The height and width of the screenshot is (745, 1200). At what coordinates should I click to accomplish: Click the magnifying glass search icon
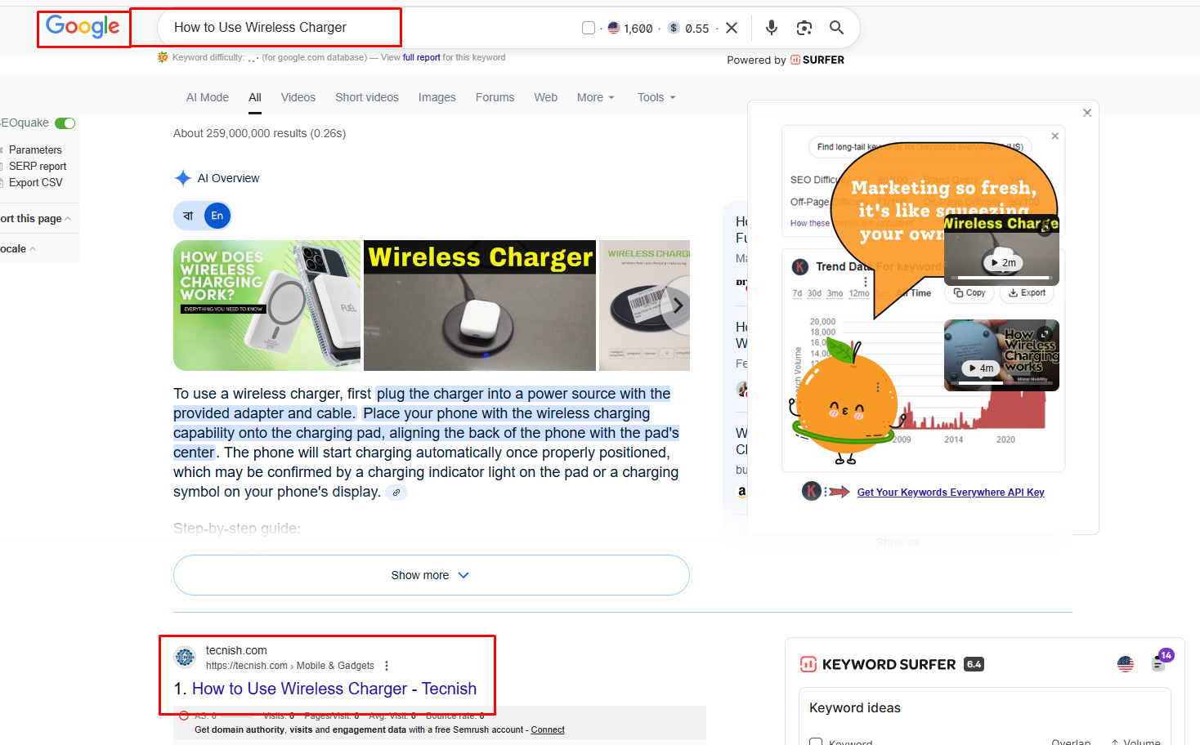coord(836,28)
